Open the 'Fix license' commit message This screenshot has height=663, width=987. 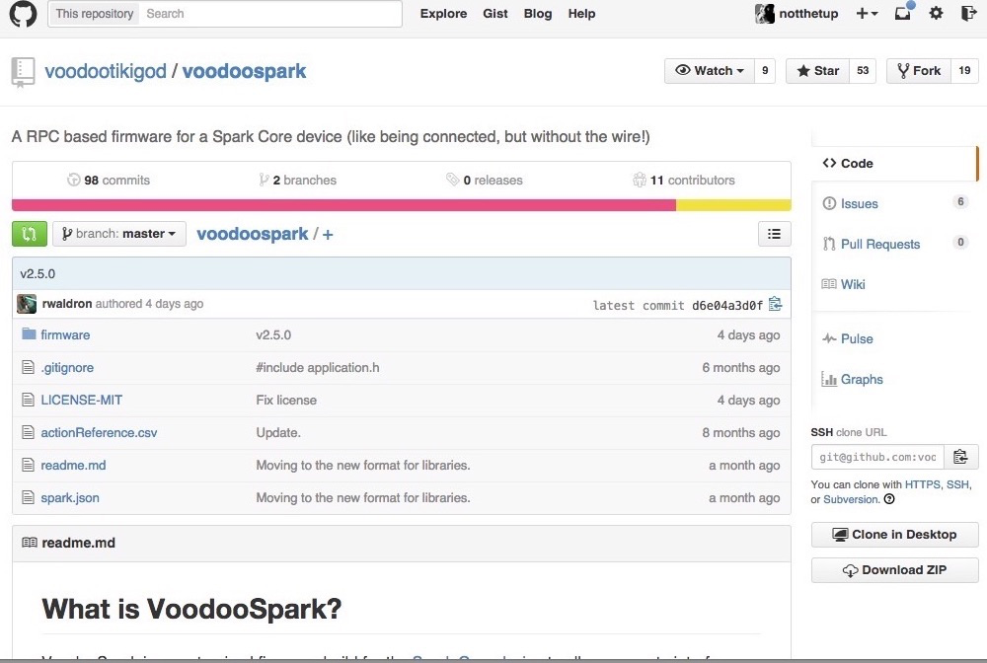pos(286,400)
